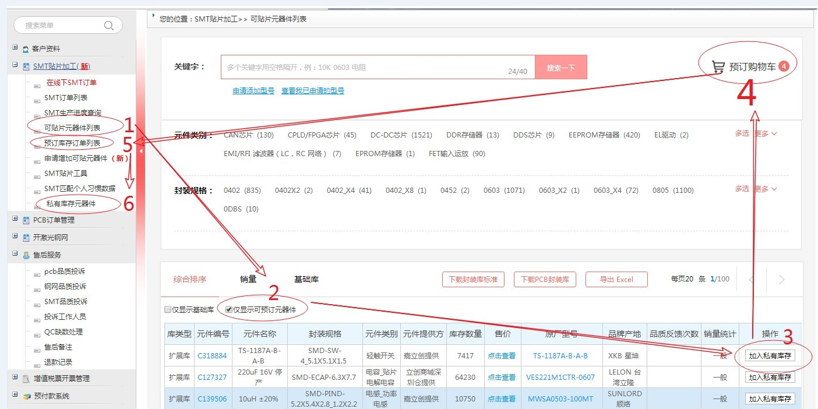This screenshot has height=409, width=818.
Task: Click the 搜索一下 search button
Action: (561, 68)
